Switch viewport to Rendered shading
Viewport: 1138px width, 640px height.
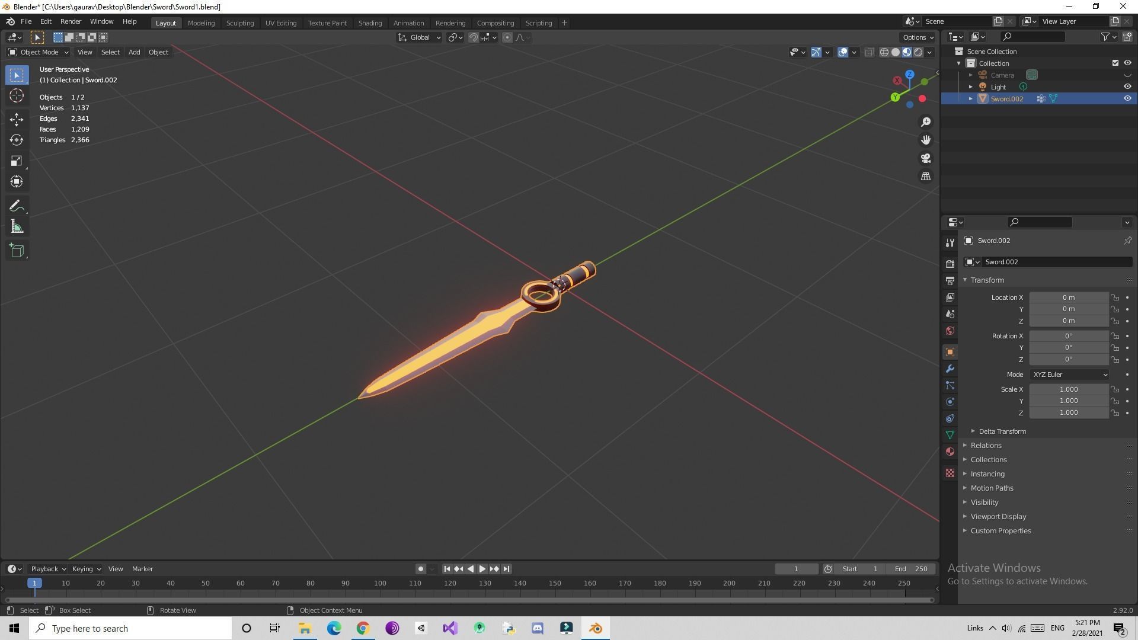click(x=918, y=52)
